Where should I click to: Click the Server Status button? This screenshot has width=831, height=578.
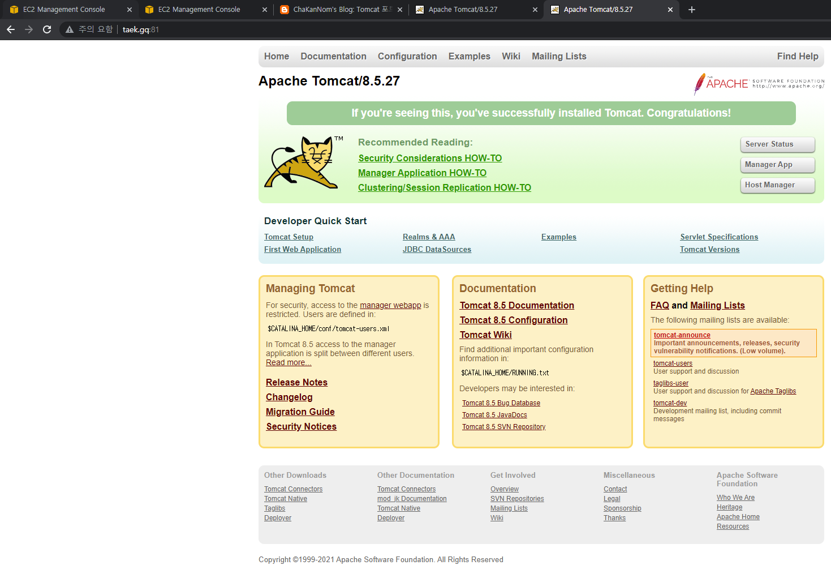(778, 144)
